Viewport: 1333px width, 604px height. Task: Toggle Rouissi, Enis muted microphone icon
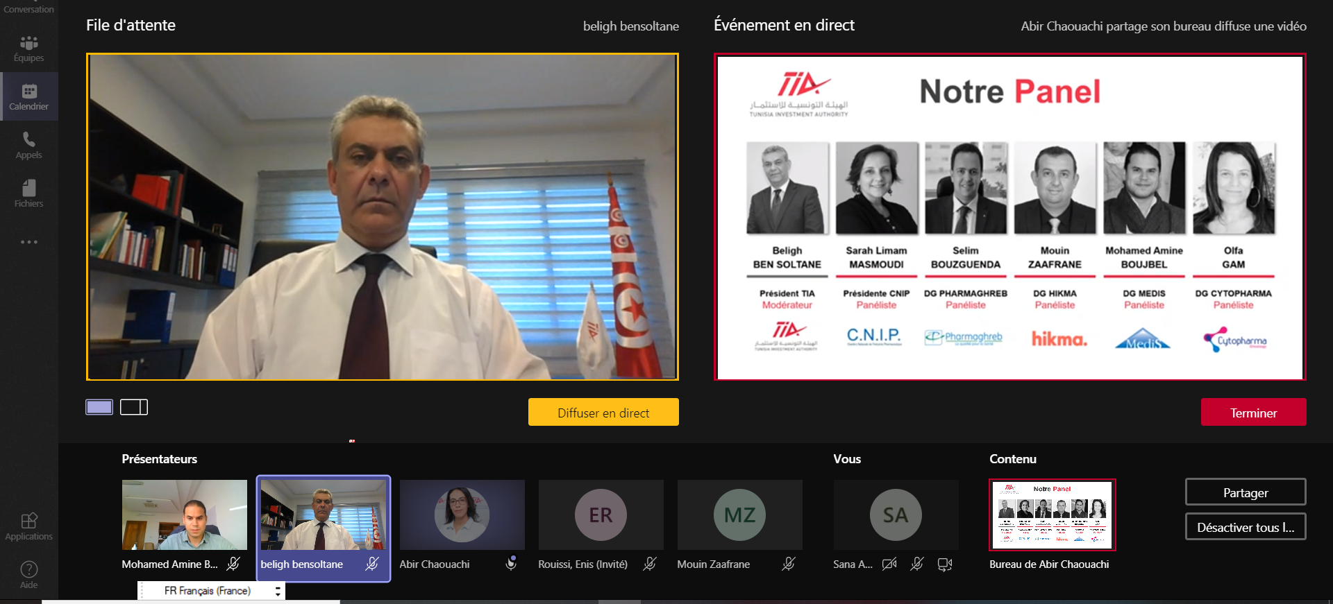coord(650,564)
